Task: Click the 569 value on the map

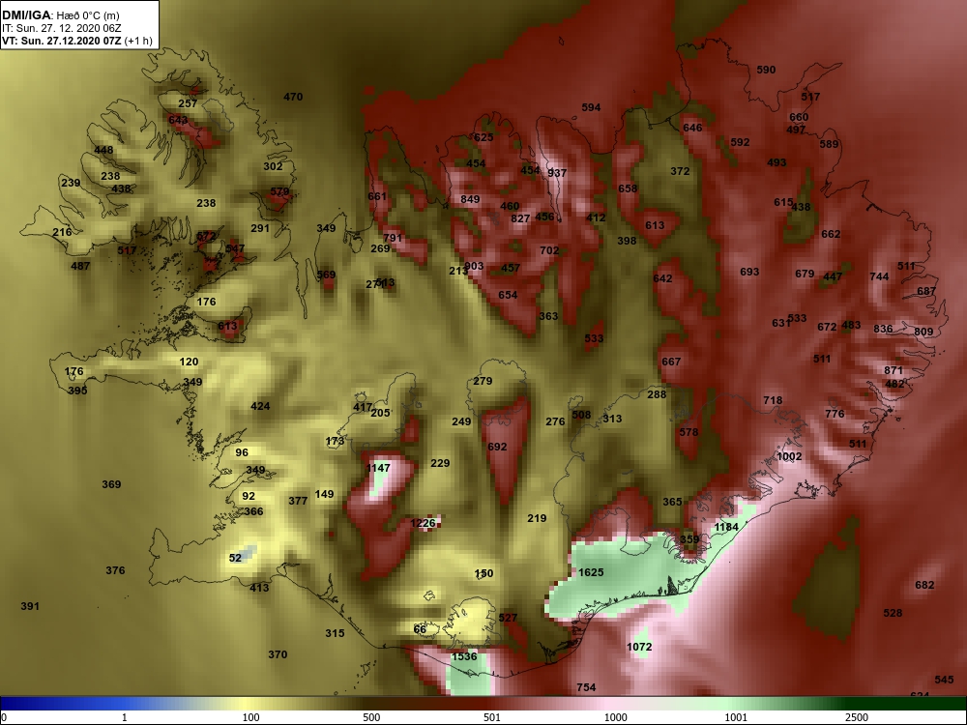Action: pyautogui.click(x=326, y=275)
